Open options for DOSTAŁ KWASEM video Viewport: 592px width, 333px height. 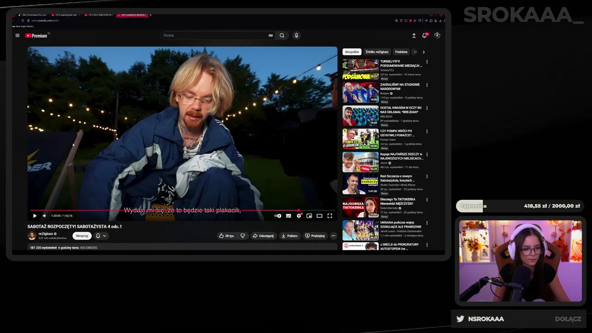point(427,108)
